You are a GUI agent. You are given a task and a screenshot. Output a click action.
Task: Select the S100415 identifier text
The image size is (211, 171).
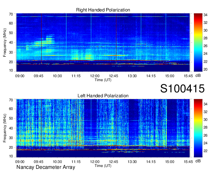click(x=182, y=89)
